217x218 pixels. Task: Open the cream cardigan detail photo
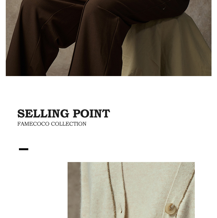coord(131,190)
